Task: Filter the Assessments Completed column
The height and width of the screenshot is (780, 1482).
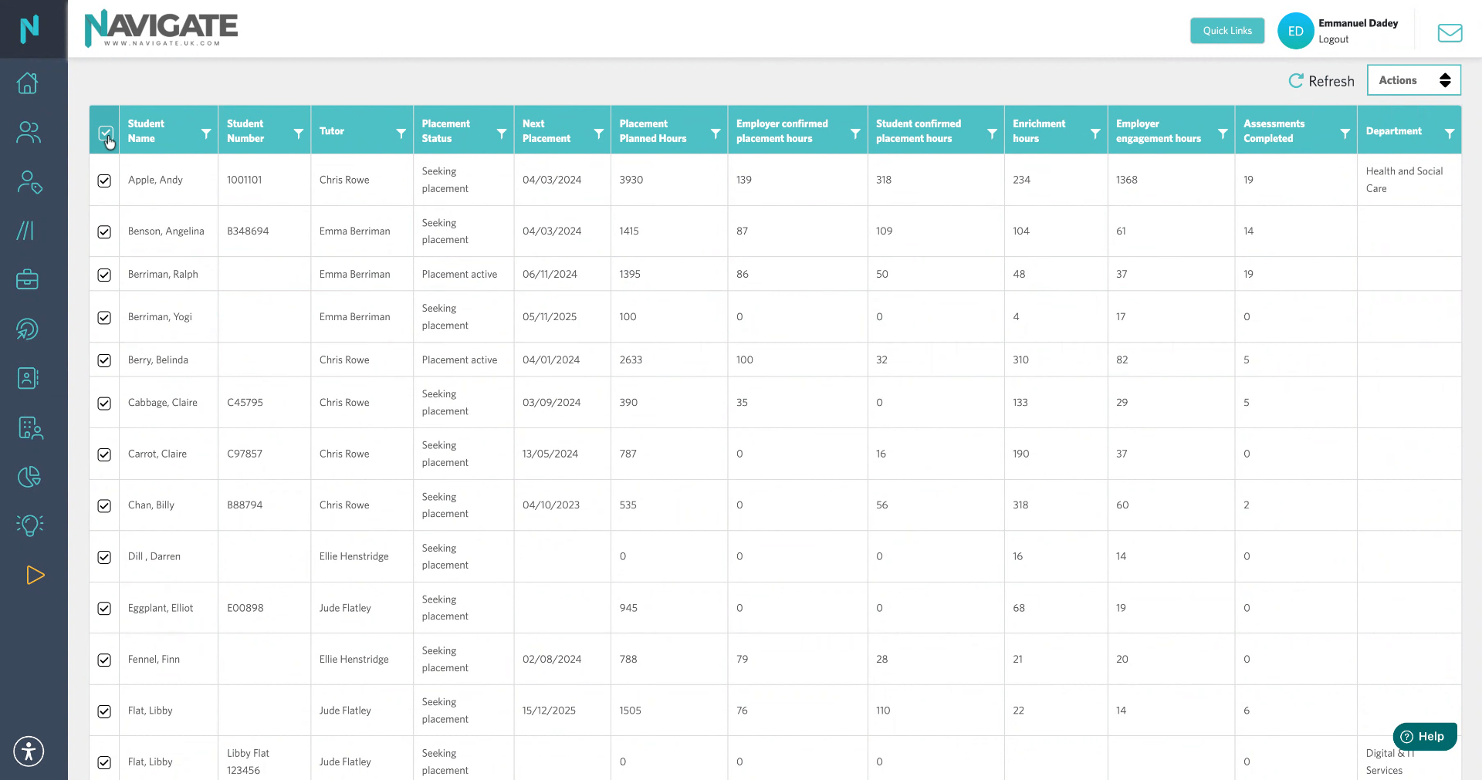Action: [x=1345, y=133]
